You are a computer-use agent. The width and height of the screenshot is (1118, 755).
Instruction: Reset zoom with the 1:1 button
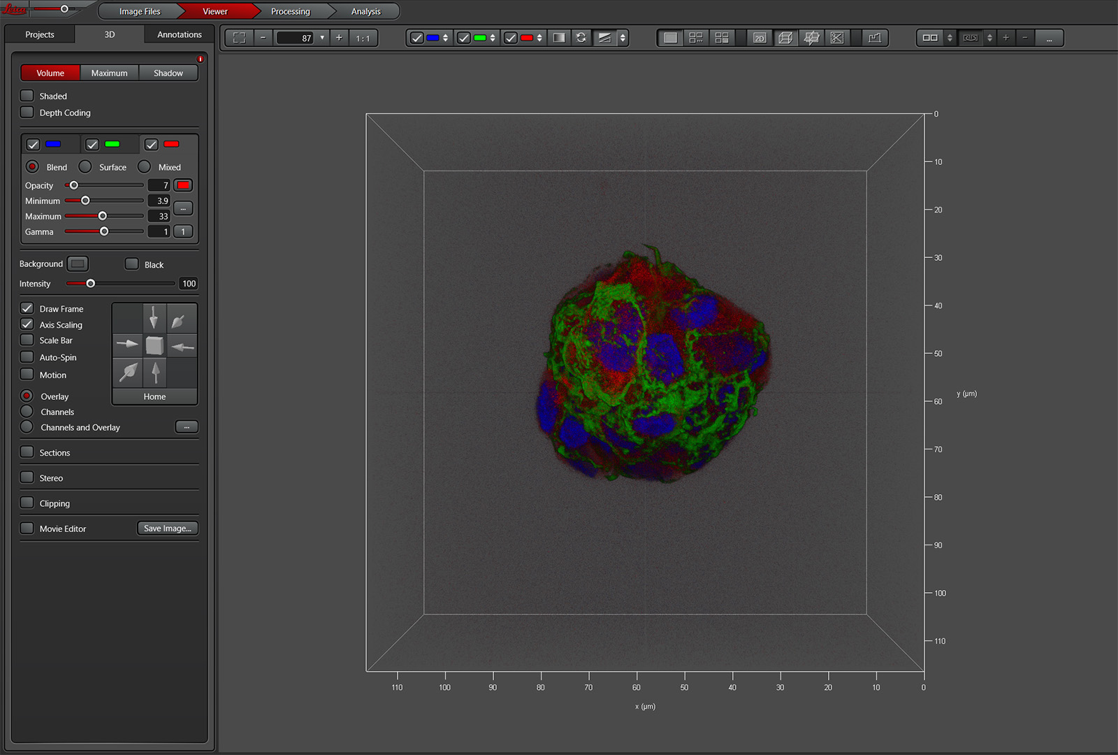coord(363,38)
